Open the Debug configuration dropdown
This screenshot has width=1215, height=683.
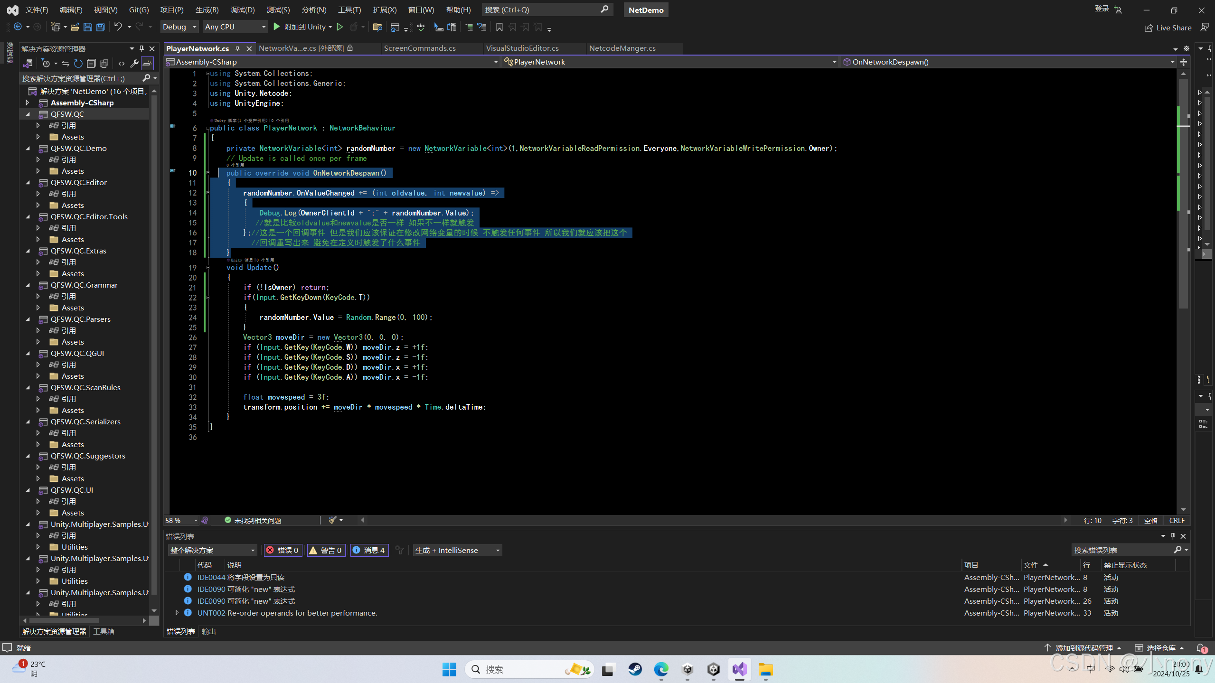click(x=179, y=27)
